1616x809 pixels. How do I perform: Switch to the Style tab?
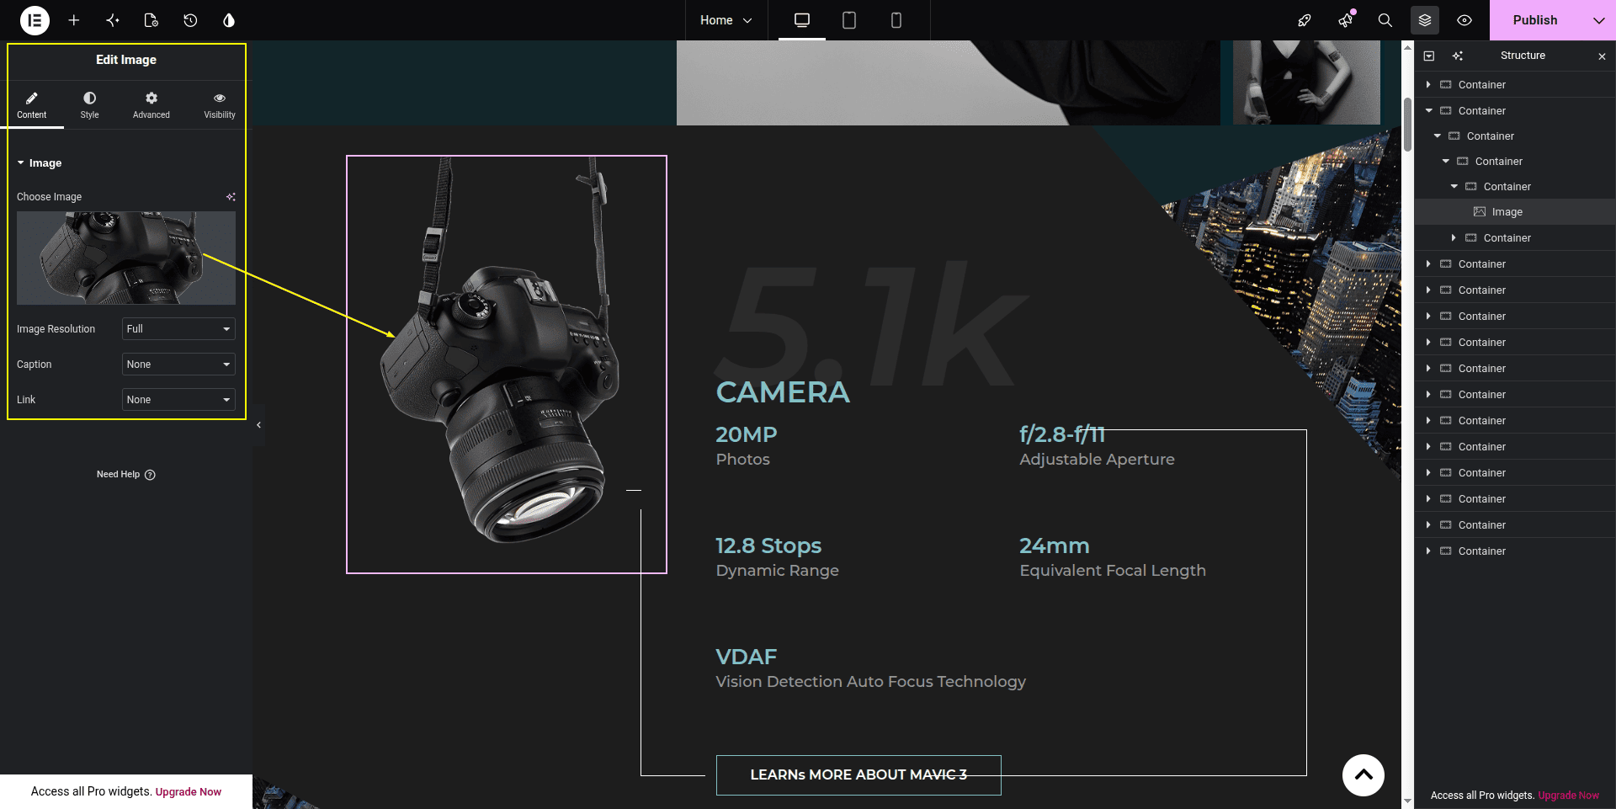pyautogui.click(x=89, y=105)
